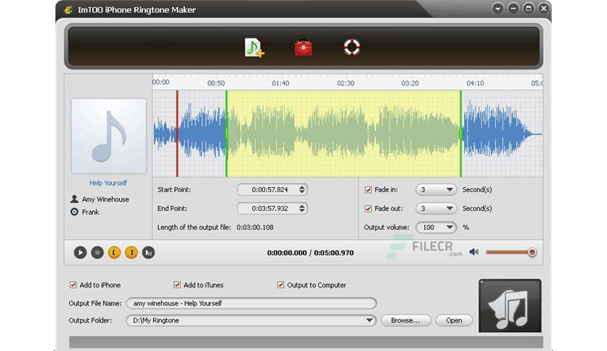Click the 01:40 timeline ruler label
This screenshot has width=607, height=351.
pos(280,83)
